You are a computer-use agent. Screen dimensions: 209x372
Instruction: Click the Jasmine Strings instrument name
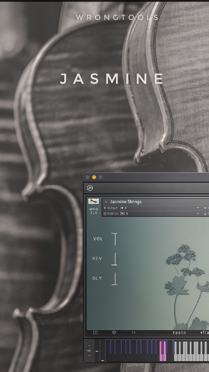[x=126, y=202]
